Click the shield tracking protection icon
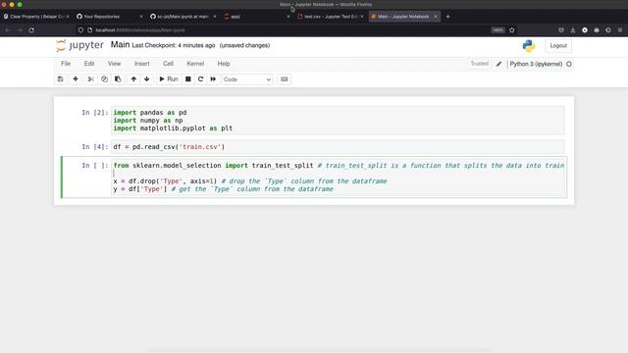Screen dimensions: 628x353 pos(80,30)
